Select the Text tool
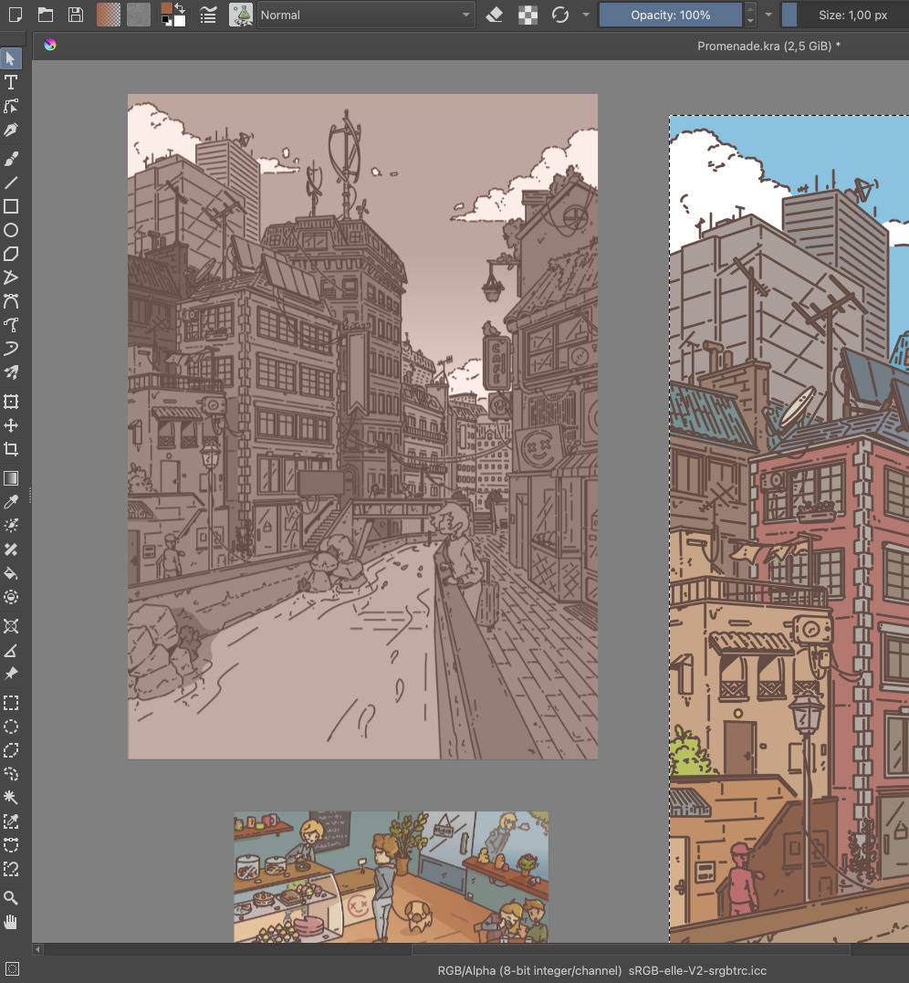This screenshot has height=983, width=909. click(11, 82)
